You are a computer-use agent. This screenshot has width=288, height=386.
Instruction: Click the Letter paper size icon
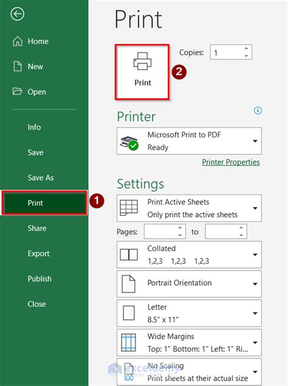[129, 313]
